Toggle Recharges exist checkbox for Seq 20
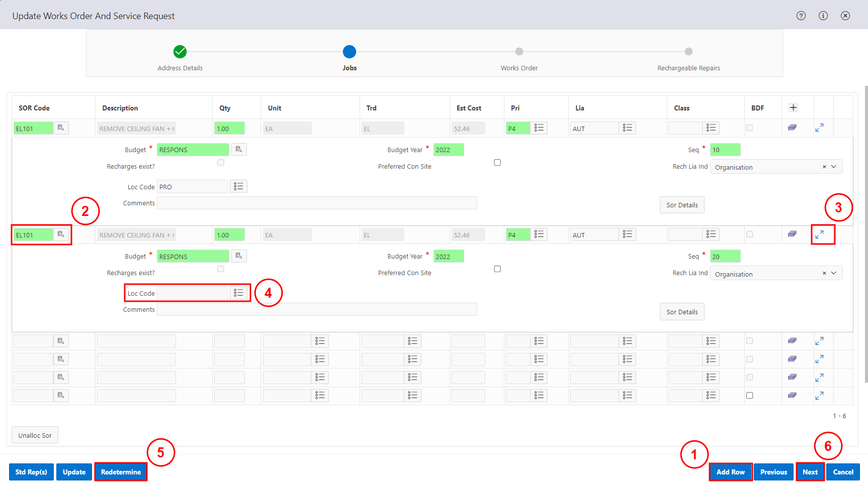 pyautogui.click(x=221, y=269)
